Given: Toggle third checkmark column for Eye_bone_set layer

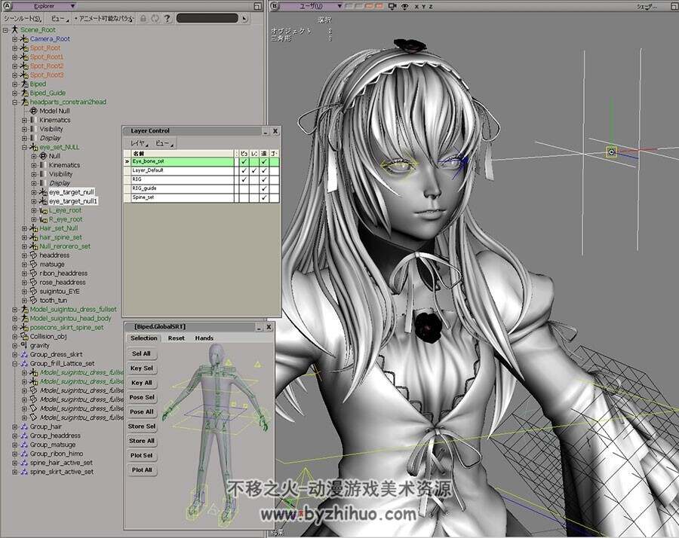Looking at the screenshot, I should tap(264, 161).
